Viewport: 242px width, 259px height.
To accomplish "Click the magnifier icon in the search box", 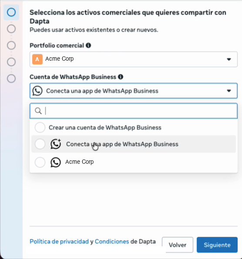I will pos(38,111).
